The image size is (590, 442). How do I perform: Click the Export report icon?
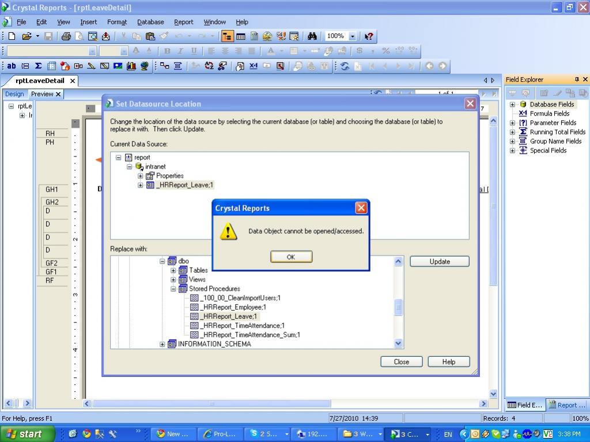click(x=106, y=36)
